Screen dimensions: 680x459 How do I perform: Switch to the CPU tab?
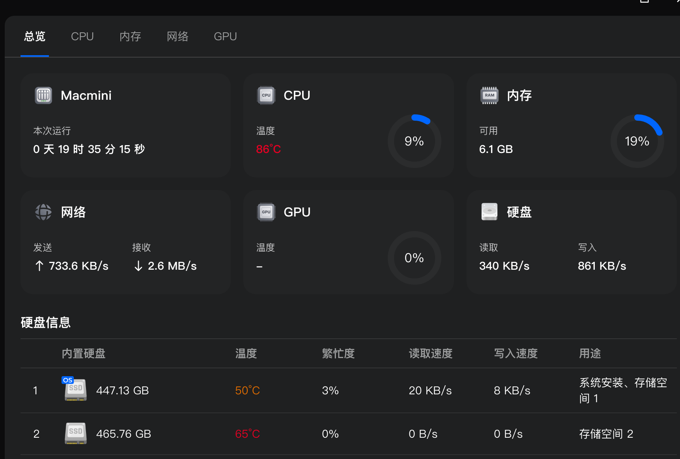tap(82, 37)
